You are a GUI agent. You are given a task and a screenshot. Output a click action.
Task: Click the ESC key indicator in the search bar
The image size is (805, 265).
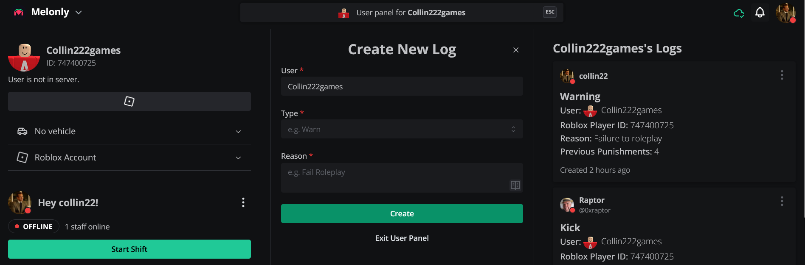click(x=549, y=12)
